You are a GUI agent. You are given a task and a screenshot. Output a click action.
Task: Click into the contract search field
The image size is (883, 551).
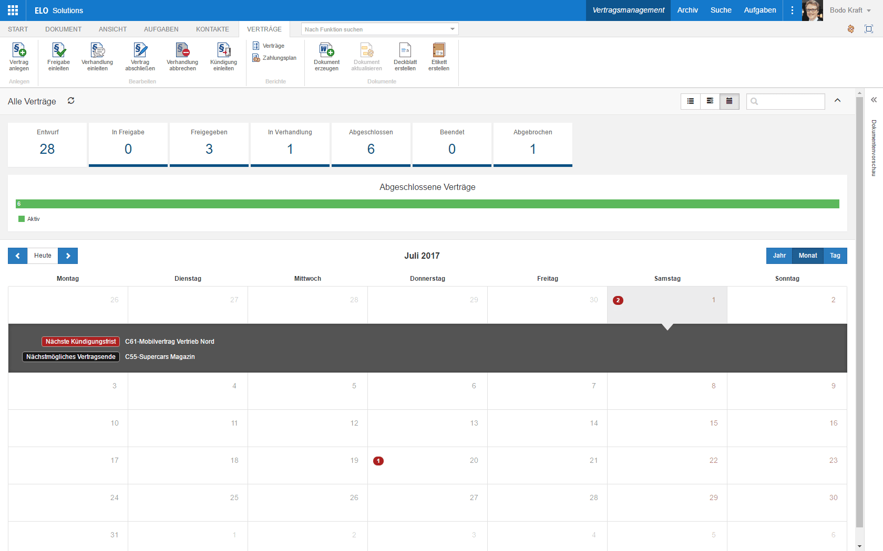coord(786,101)
